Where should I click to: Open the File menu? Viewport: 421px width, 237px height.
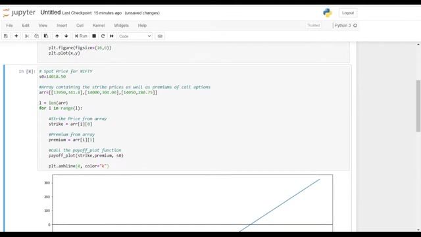pos(9,26)
